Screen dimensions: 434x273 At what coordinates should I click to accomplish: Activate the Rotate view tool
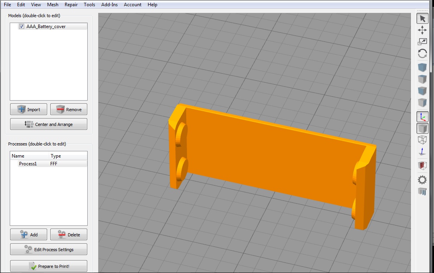[422, 53]
